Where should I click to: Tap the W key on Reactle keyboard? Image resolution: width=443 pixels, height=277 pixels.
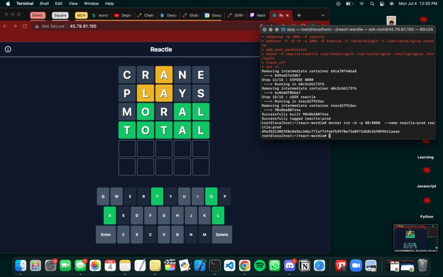pos(117,196)
